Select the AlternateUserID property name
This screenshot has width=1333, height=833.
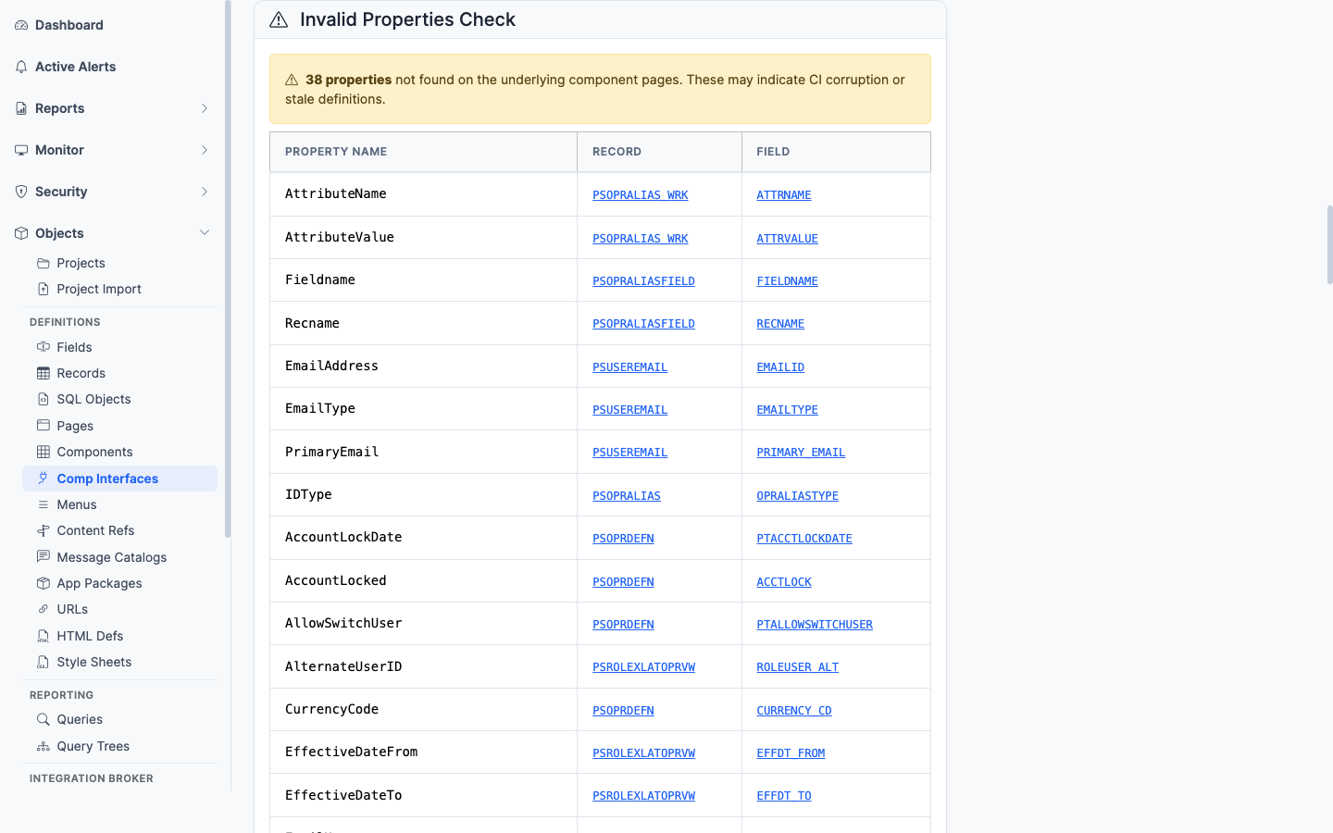tap(343, 666)
